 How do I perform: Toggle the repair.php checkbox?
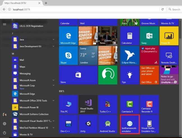point(143,49)
